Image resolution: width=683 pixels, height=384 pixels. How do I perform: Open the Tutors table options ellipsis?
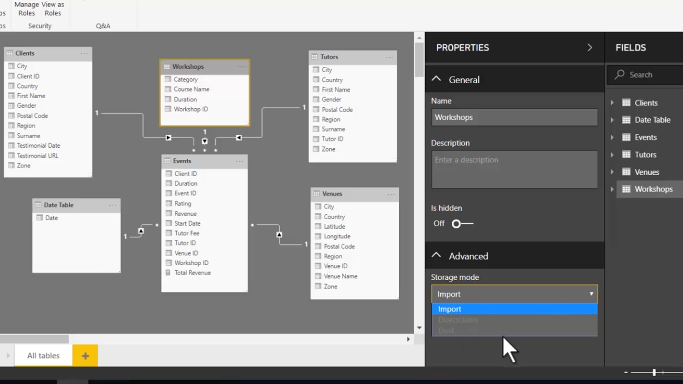pos(389,57)
